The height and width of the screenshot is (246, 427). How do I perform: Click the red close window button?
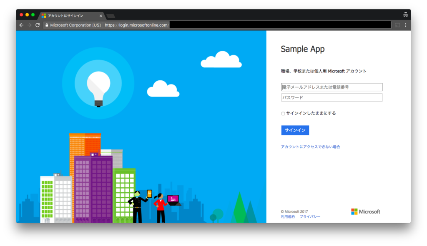(22, 15)
